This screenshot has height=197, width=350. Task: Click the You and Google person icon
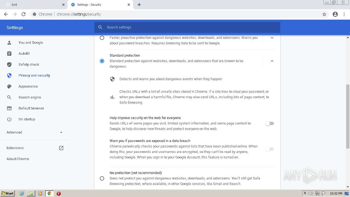pos(9,43)
